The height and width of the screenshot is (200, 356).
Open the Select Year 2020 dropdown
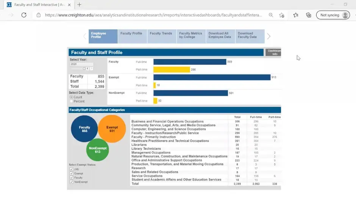[x=81, y=64]
